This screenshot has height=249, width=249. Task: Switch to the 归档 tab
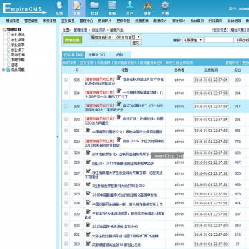tap(120, 54)
